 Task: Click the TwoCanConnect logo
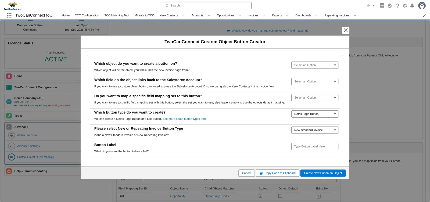[13, 6]
